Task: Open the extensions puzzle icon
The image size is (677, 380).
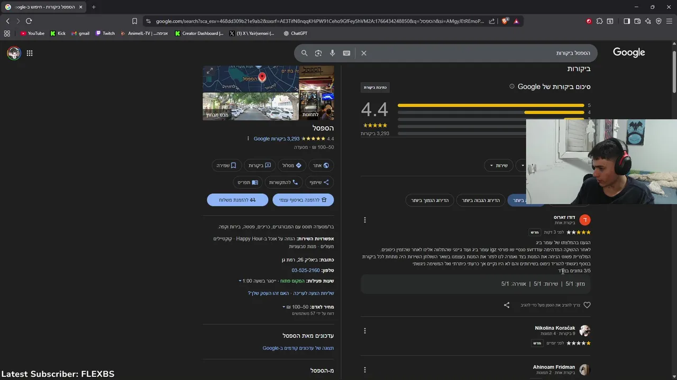Action: (599, 21)
